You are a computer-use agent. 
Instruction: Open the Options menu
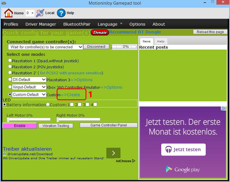point(137,24)
